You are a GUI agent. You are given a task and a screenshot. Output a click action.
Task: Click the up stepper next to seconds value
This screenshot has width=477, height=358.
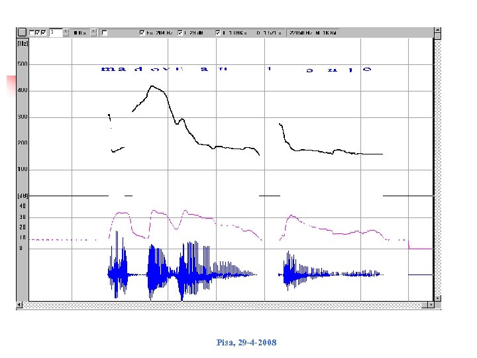point(94,30)
